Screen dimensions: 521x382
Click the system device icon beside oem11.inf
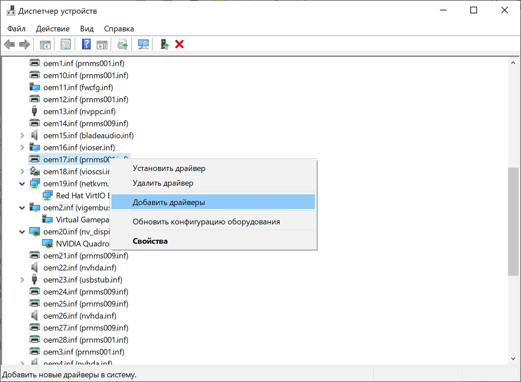[35, 87]
